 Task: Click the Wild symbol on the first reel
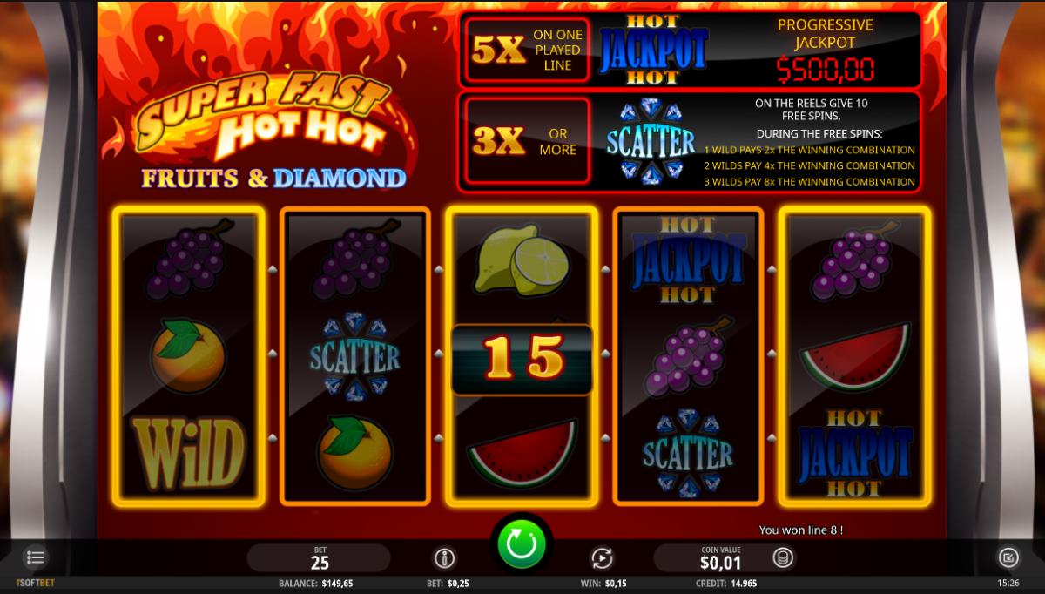click(x=187, y=453)
